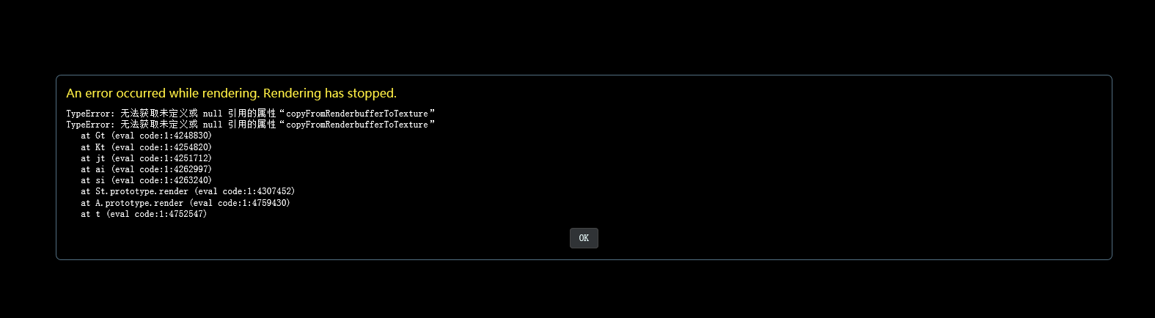Select the first TypeError message line

click(251, 114)
